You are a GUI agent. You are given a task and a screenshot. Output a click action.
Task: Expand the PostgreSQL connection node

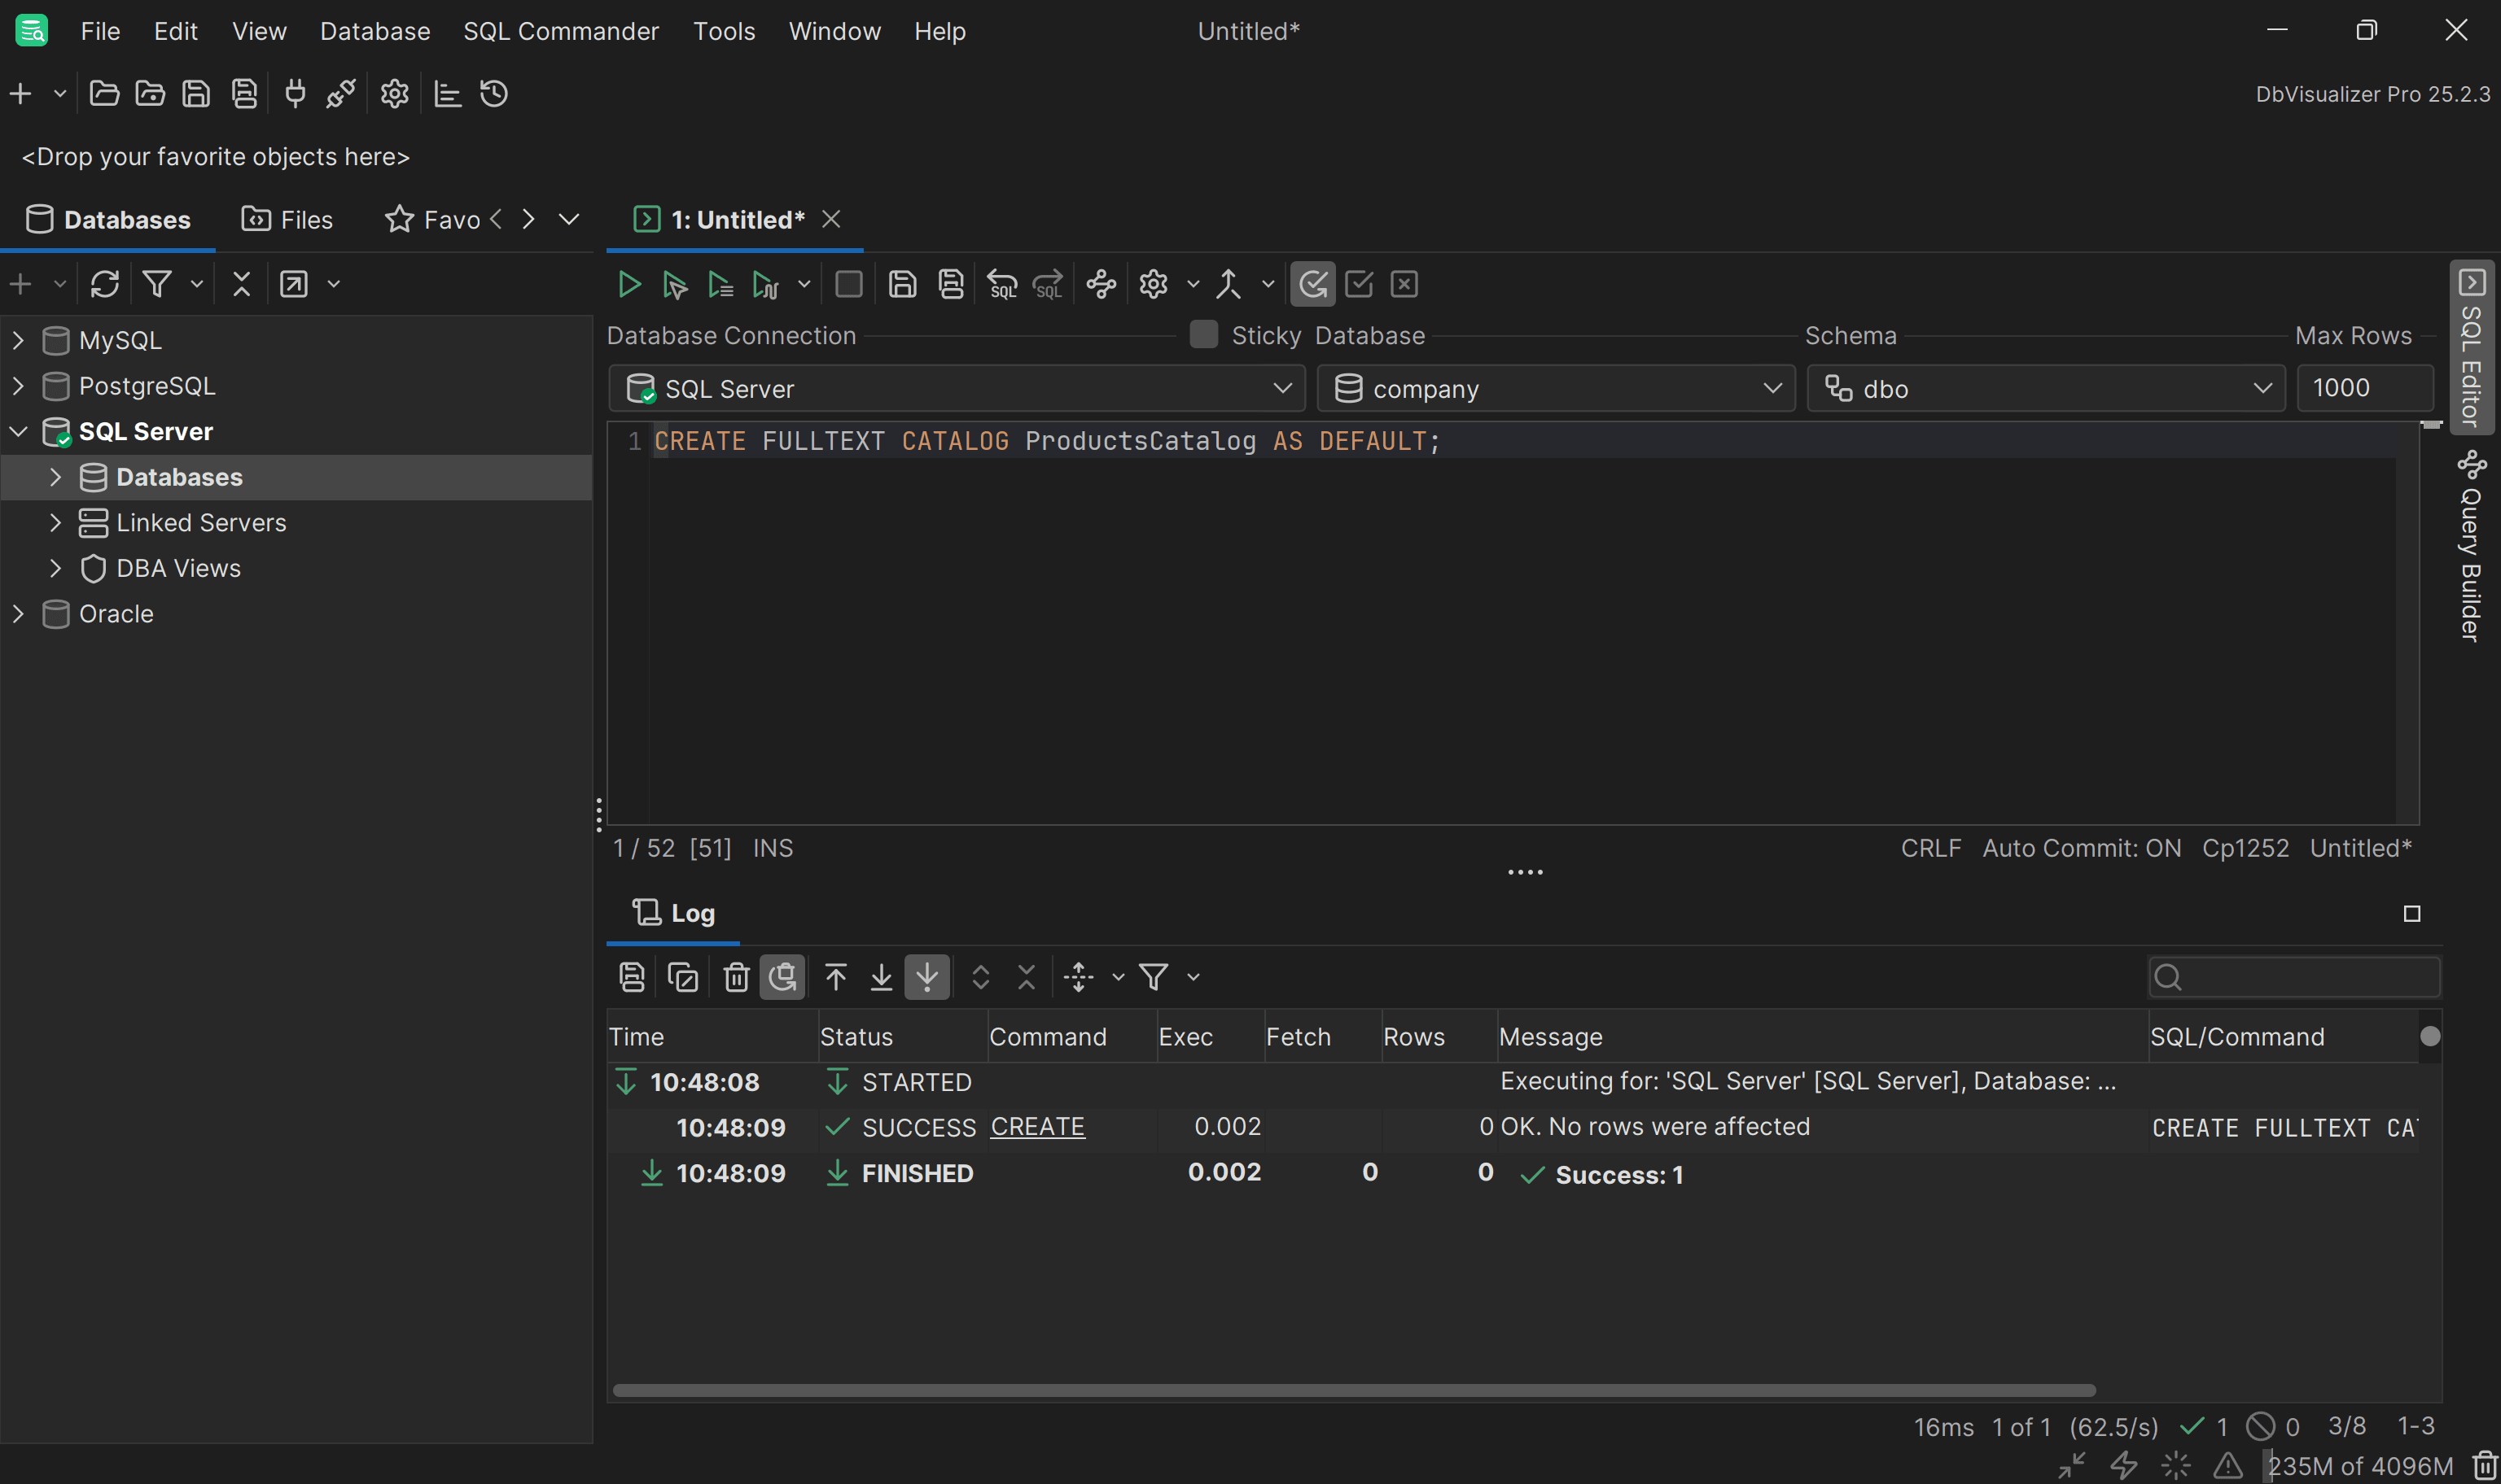coord(18,386)
